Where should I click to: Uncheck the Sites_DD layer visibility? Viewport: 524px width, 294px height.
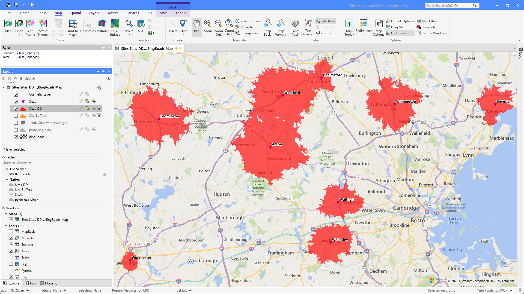(x=16, y=109)
